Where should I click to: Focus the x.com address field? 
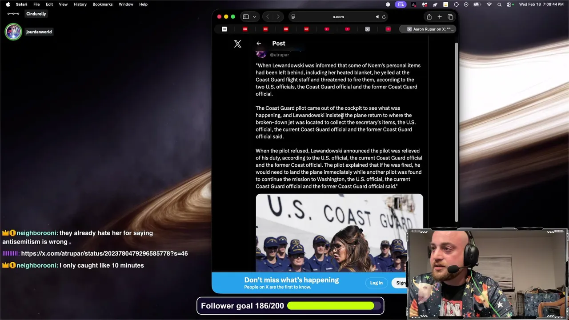pyautogui.click(x=338, y=17)
